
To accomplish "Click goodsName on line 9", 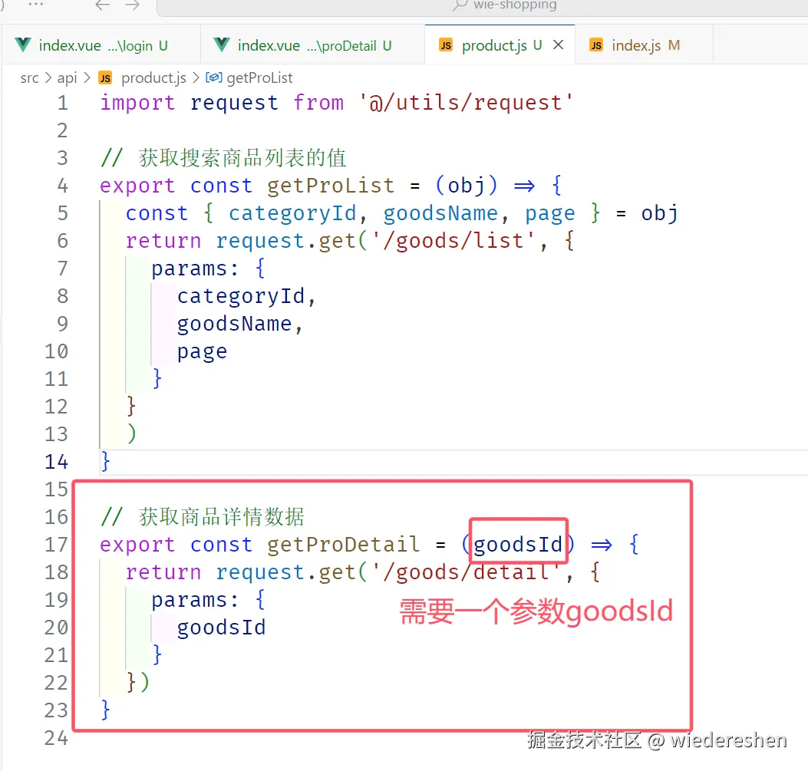I will pos(235,324).
